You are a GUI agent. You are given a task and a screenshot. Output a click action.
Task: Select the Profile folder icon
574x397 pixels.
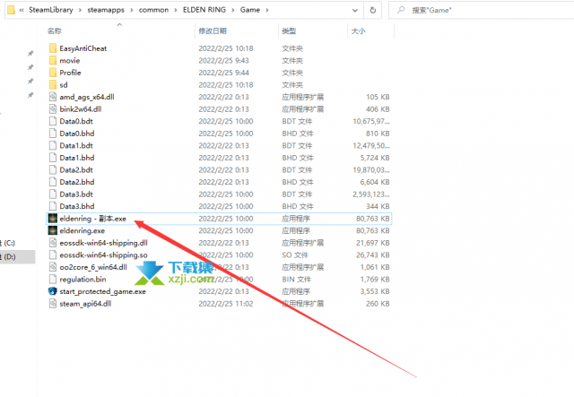tap(53, 73)
